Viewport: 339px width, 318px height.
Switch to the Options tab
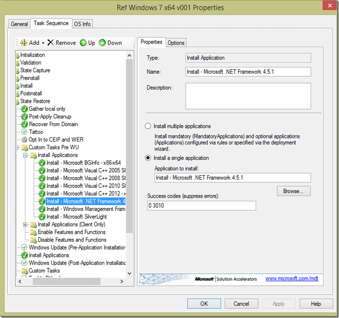click(176, 43)
